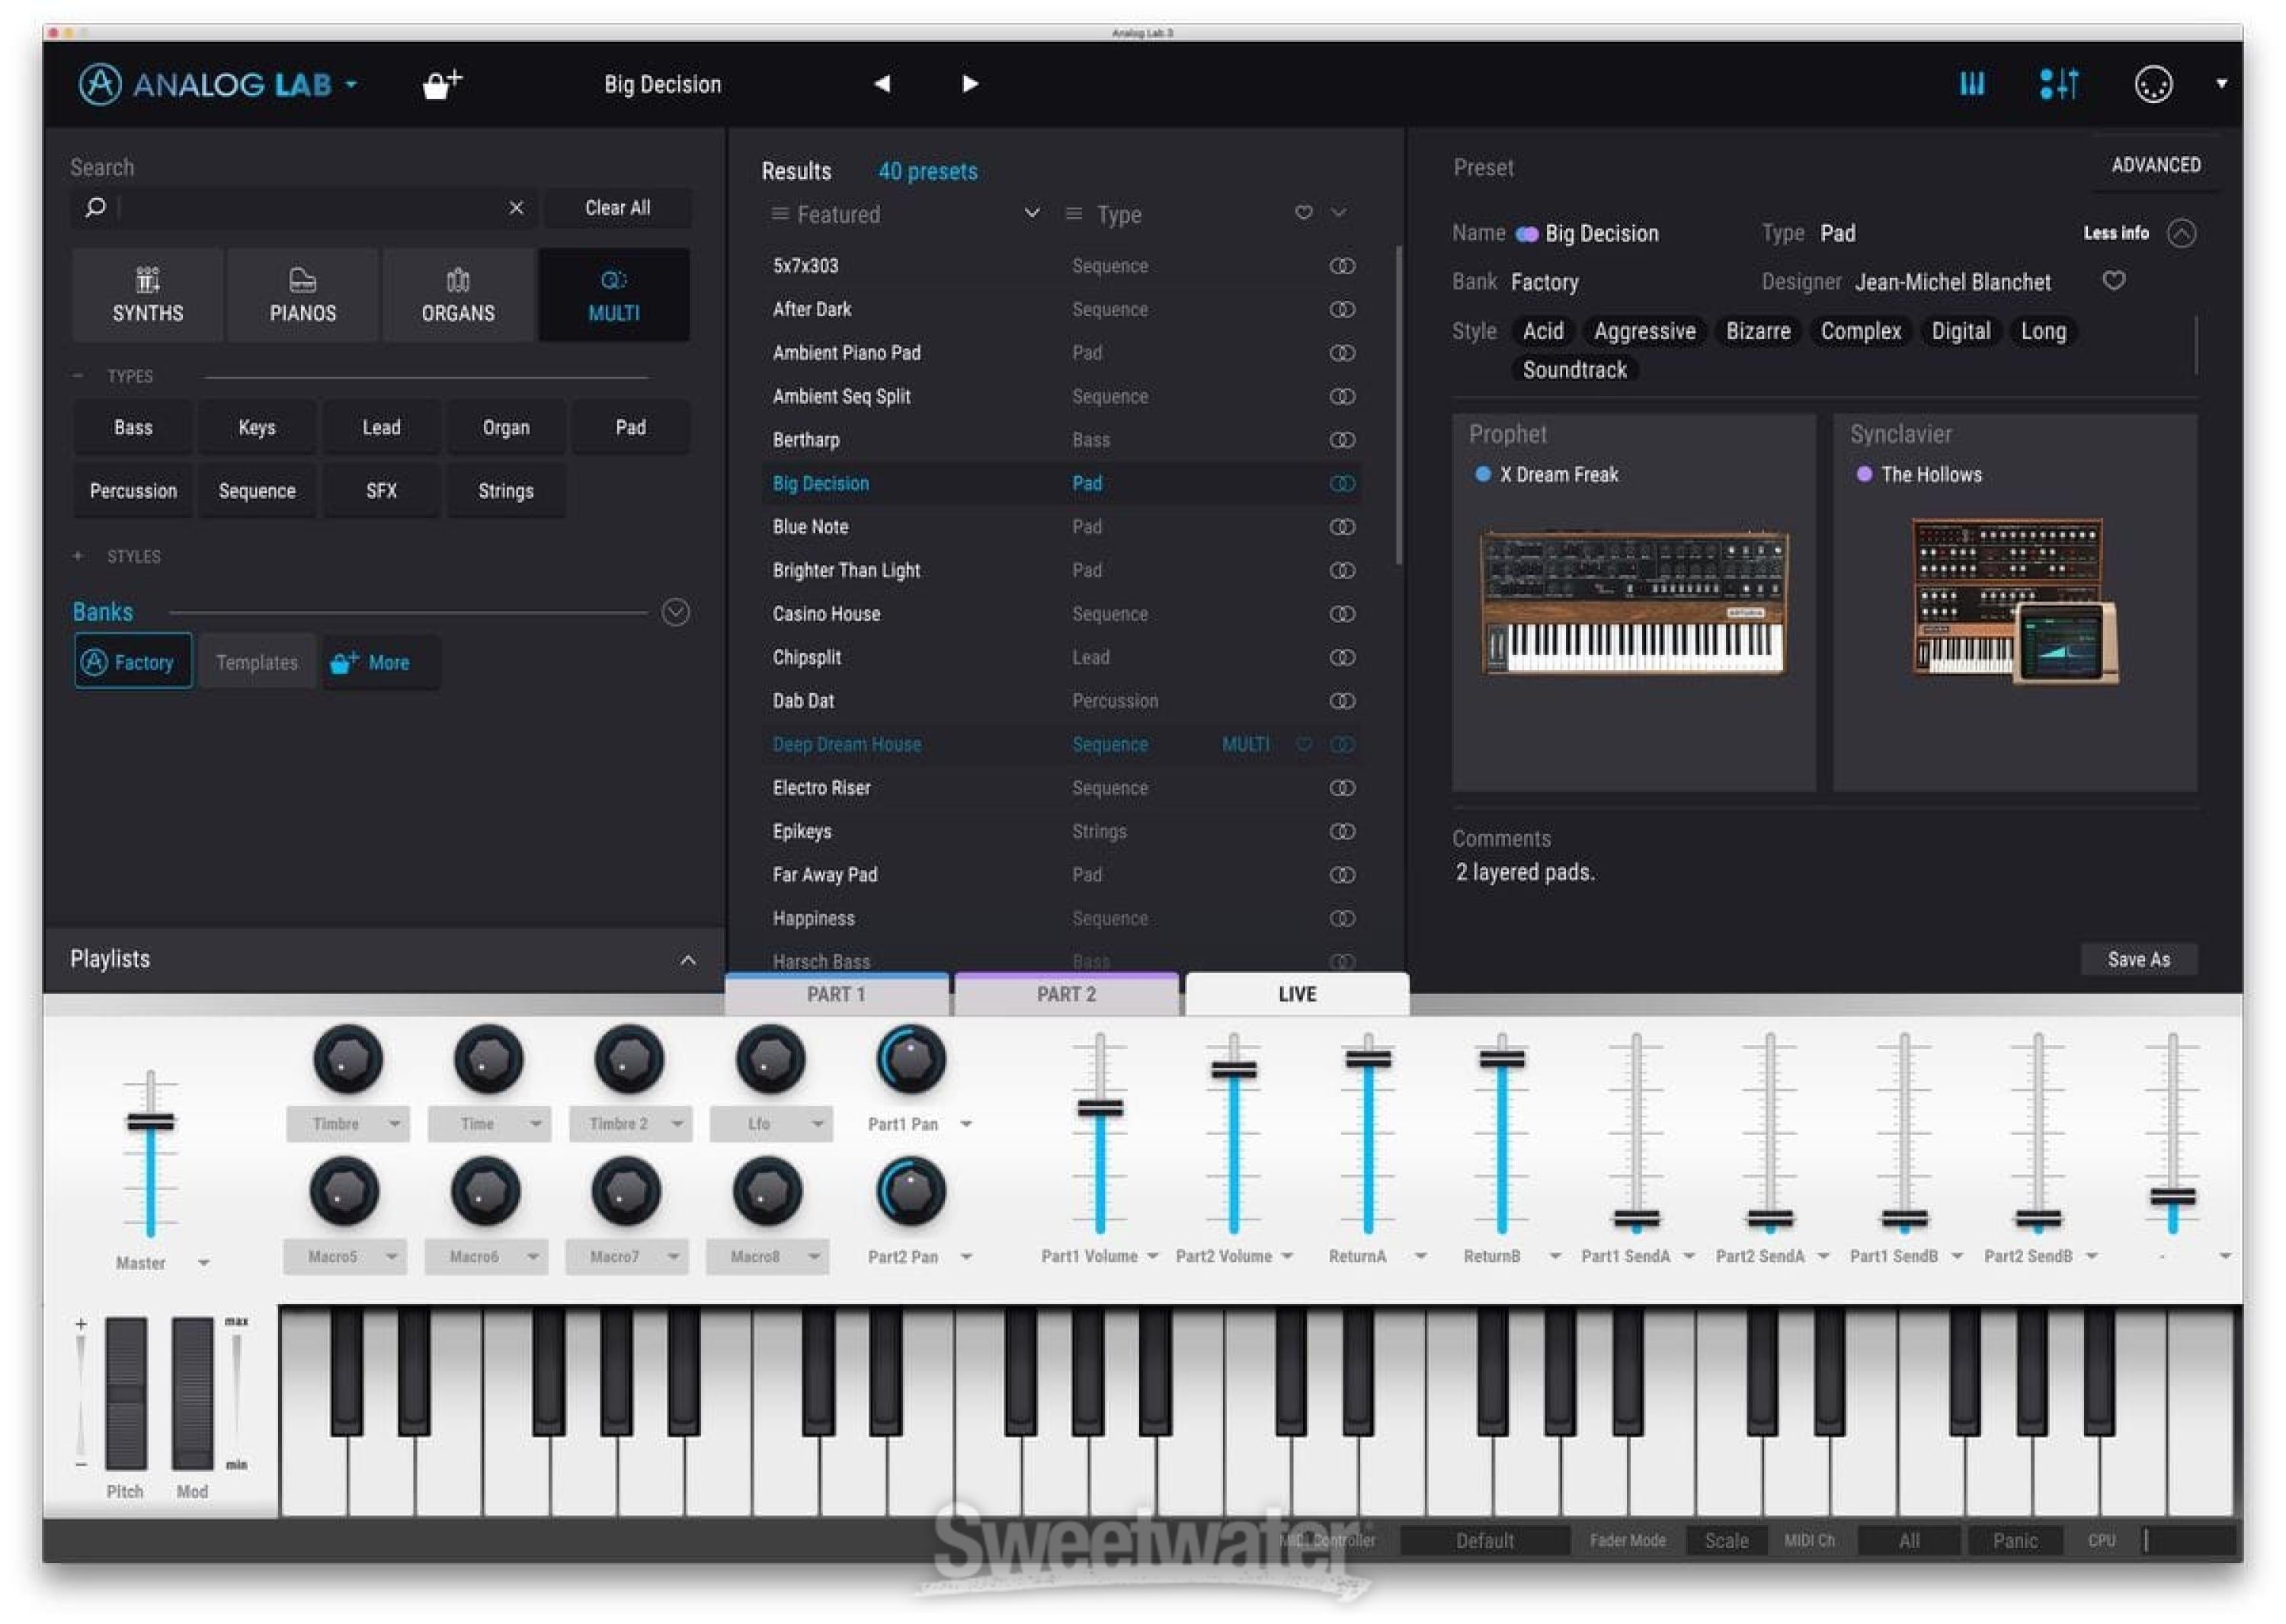The image size is (2286, 1624).
Task: Favorite Deep Dream House with heart
Action: click(1304, 745)
